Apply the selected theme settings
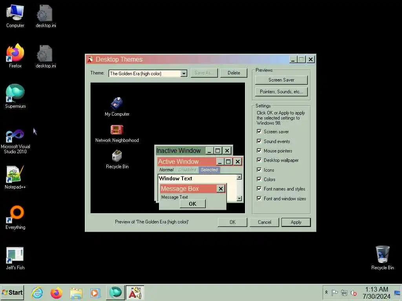 click(296, 222)
